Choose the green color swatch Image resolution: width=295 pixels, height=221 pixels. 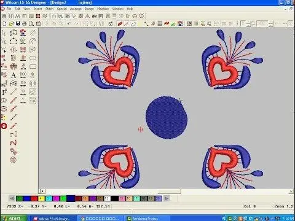click(20, 198)
